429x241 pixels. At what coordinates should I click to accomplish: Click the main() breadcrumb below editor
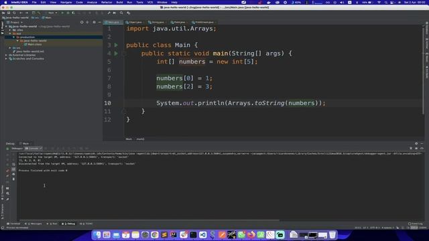140,139
